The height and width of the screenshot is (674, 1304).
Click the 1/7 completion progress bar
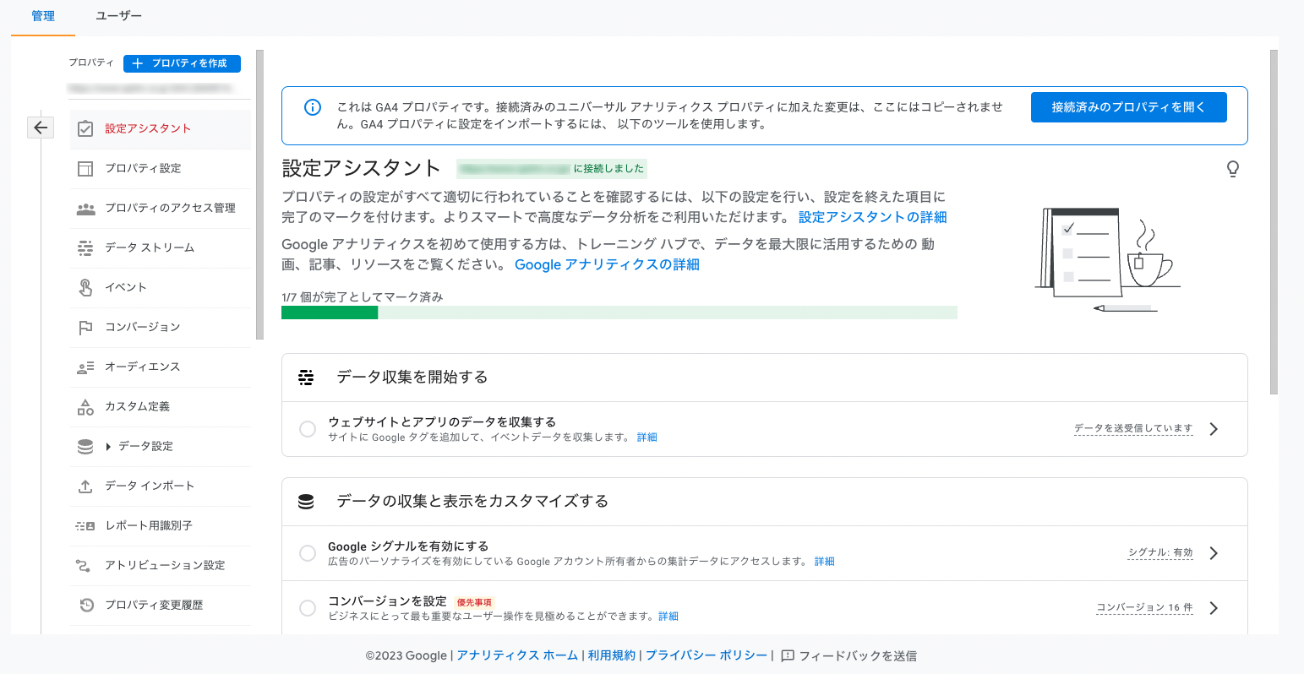pyautogui.click(x=619, y=312)
